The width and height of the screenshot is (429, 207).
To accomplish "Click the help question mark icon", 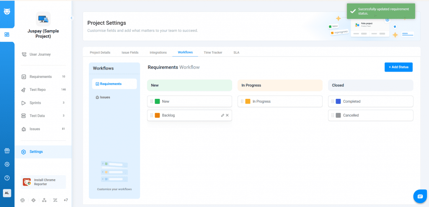I will point(7,178).
